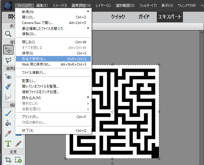The width and height of the screenshot is (204, 165).
Task: Select the Polygonal Lasso tool
Action: [x=8, y=60]
